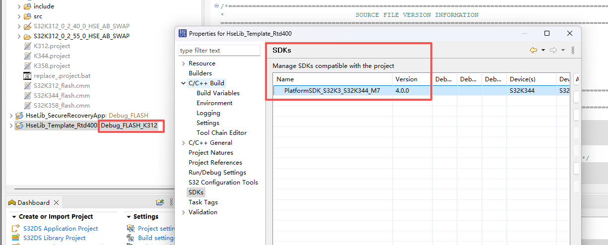Open Project settings link in Dashboard
The height and width of the screenshot is (245, 608).
(x=156, y=229)
